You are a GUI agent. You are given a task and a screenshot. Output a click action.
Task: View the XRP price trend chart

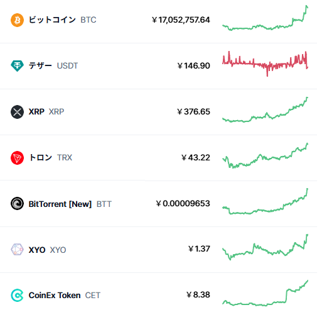266,110
